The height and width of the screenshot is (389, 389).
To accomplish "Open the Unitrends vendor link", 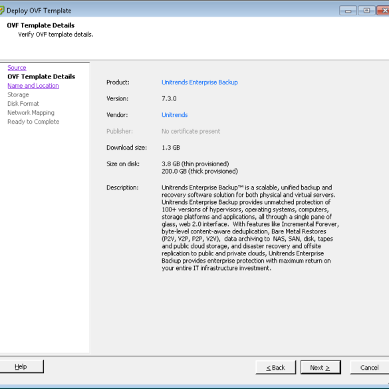I will coord(175,115).
